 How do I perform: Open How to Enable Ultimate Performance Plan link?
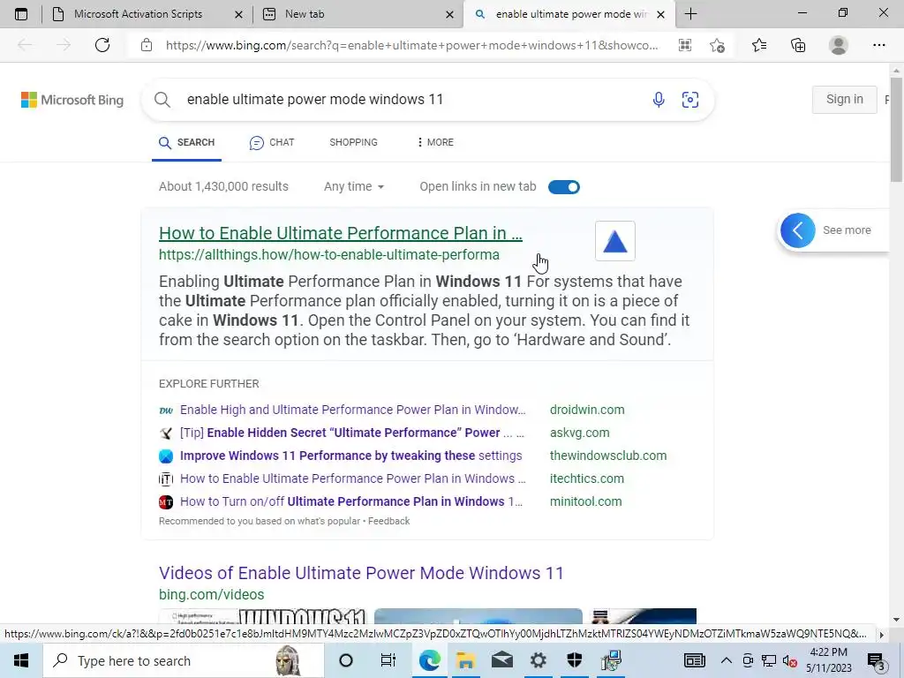pos(341,233)
